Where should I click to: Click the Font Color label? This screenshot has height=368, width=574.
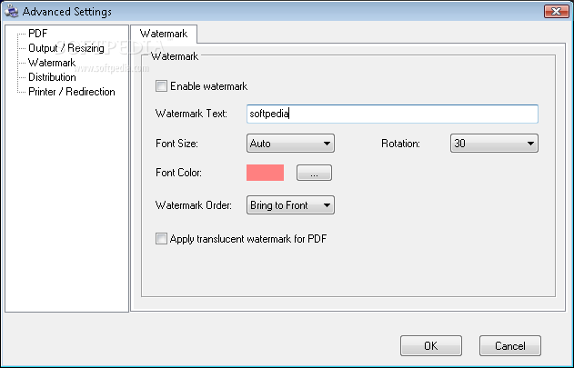coord(178,173)
